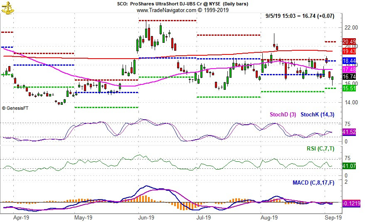Click the chart title SCO ProShares UltraShort

(182, 4)
